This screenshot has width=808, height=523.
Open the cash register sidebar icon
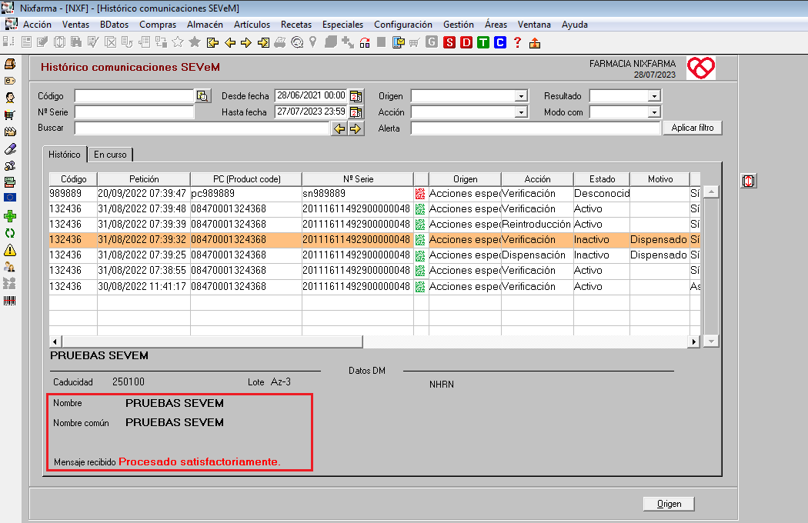click(10, 64)
